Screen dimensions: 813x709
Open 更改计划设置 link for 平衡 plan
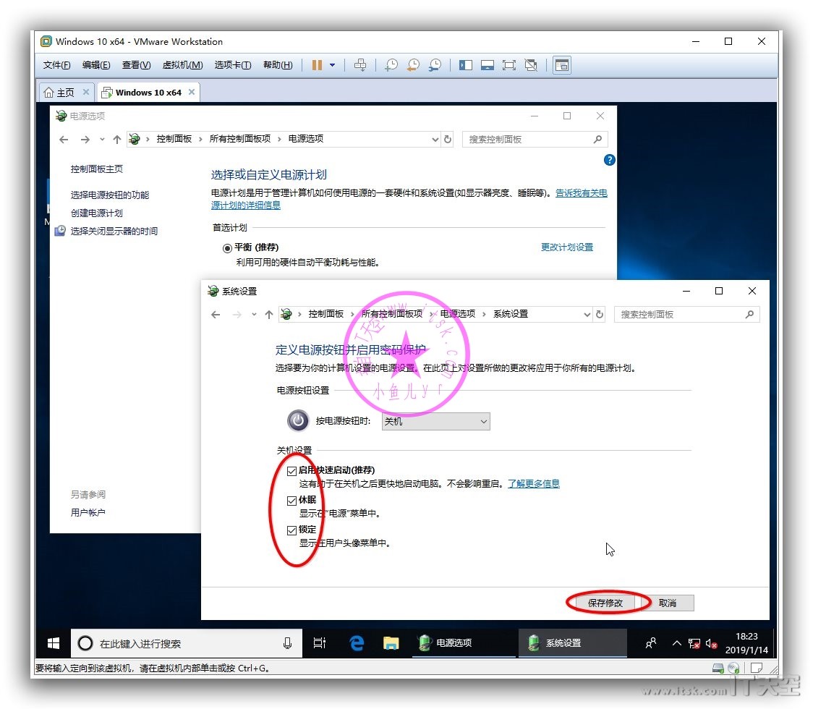click(567, 247)
